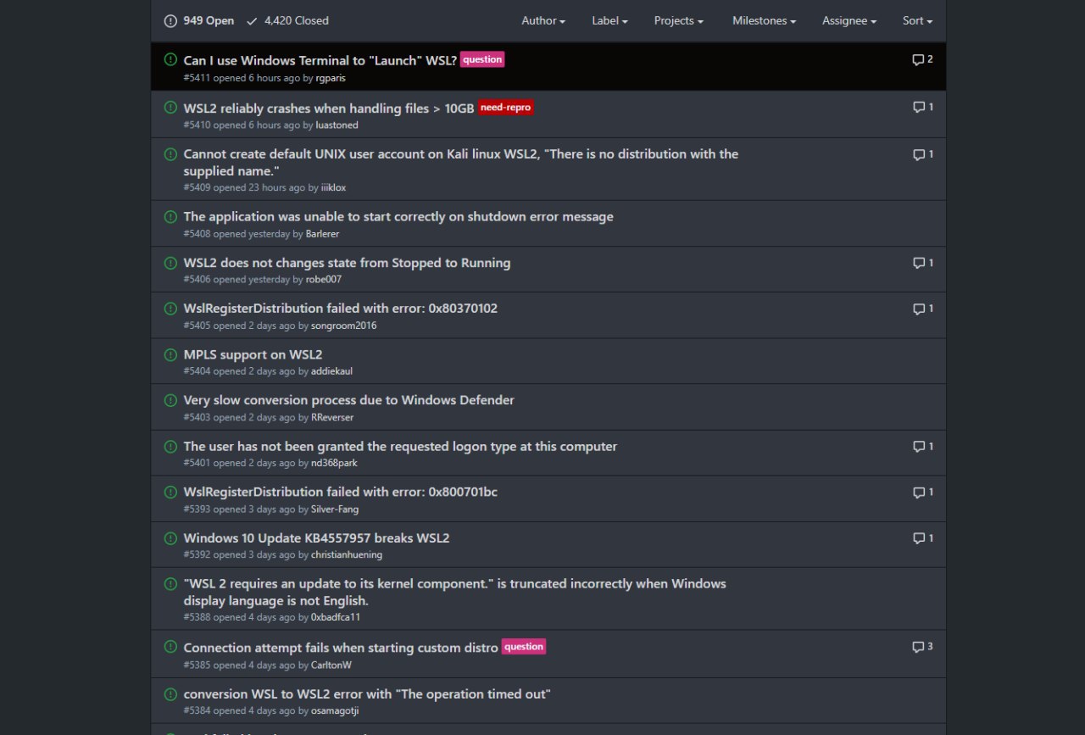This screenshot has width=1085, height=735.
Task: View author iiiklox
Action: [x=333, y=188]
